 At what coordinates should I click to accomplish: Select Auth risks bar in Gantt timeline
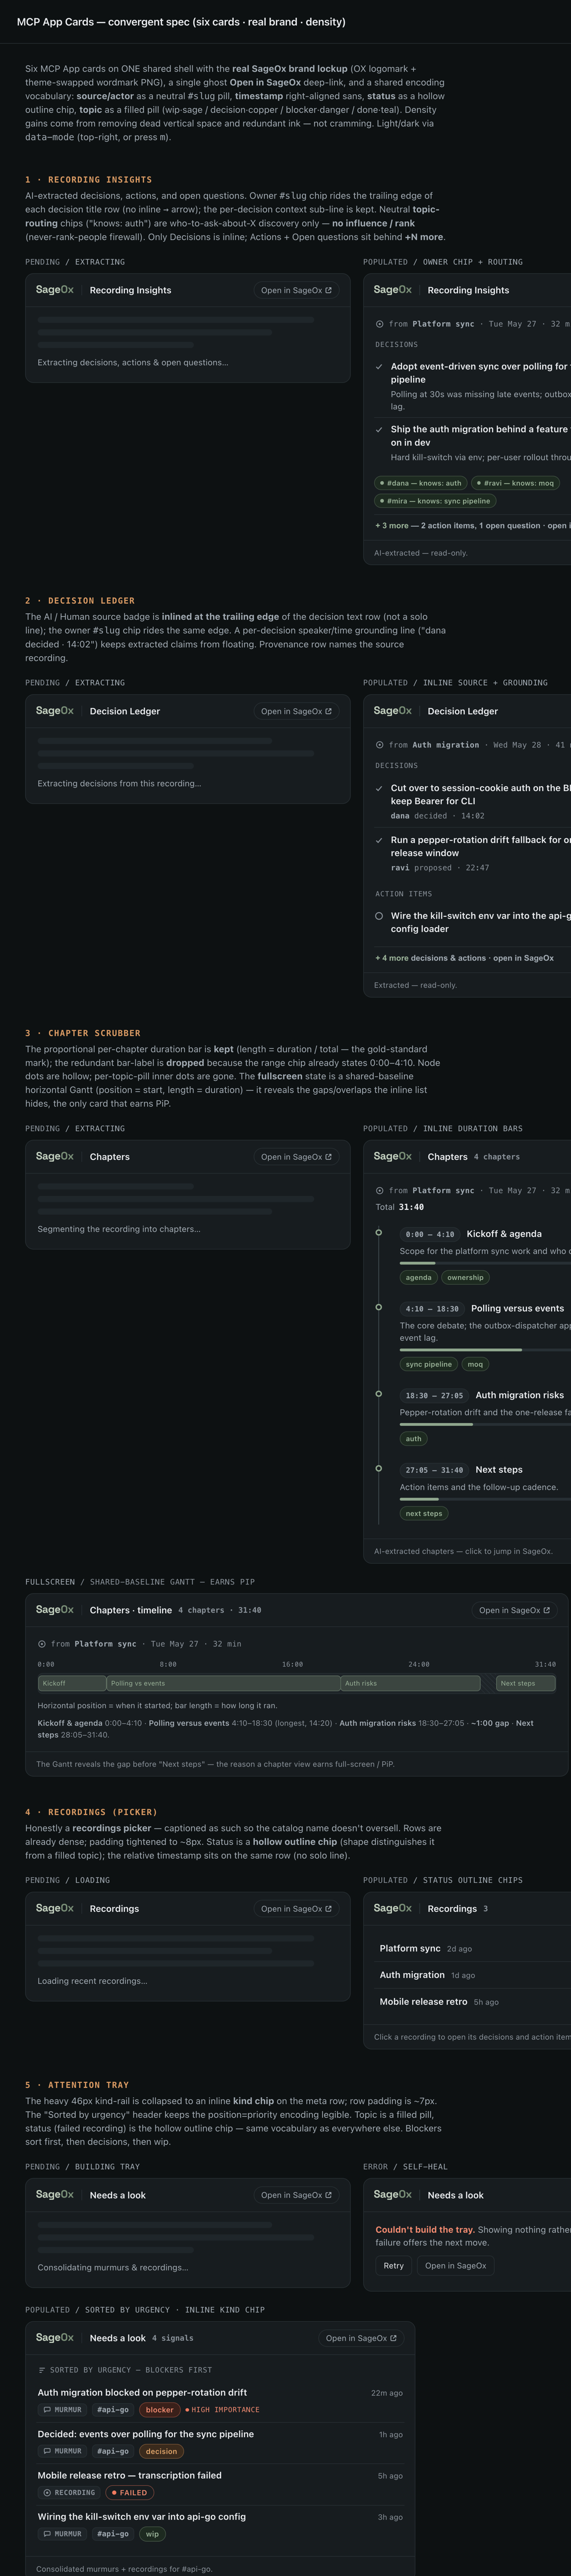click(410, 1683)
